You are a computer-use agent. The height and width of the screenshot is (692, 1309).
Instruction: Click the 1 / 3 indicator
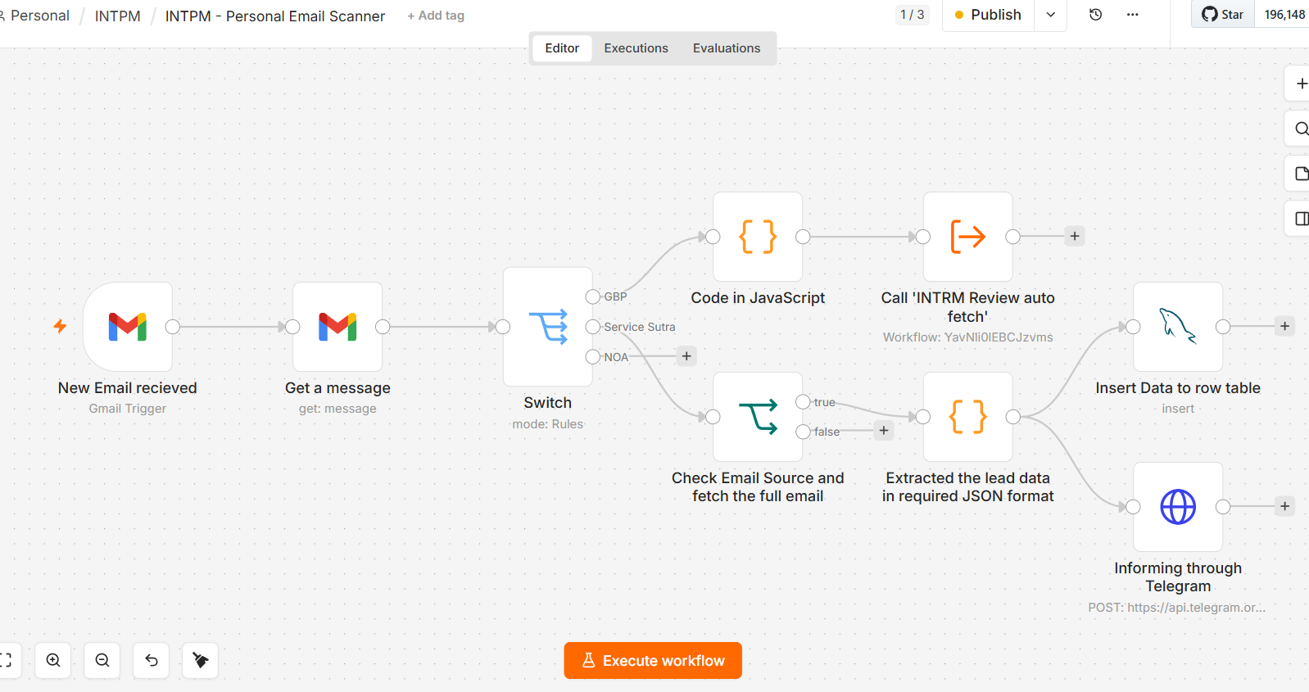click(912, 15)
